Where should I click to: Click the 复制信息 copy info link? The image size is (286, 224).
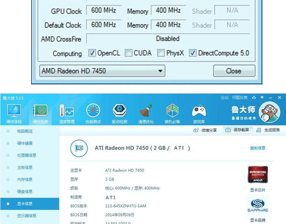coord(258,148)
